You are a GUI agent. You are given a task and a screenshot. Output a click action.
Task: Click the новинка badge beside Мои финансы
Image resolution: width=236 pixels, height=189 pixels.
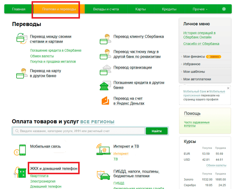coord(213,57)
